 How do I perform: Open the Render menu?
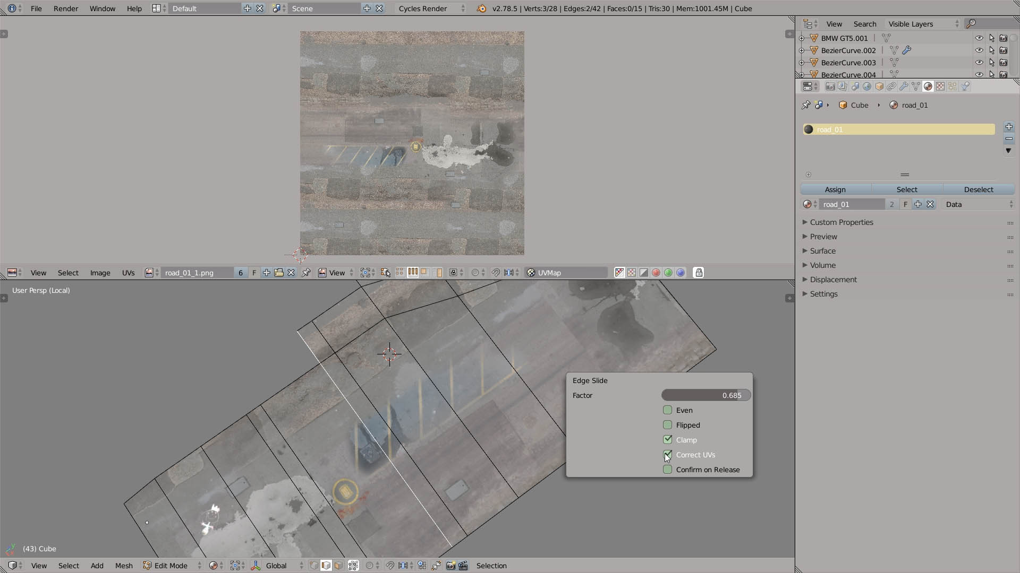pyautogui.click(x=66, y=8)
